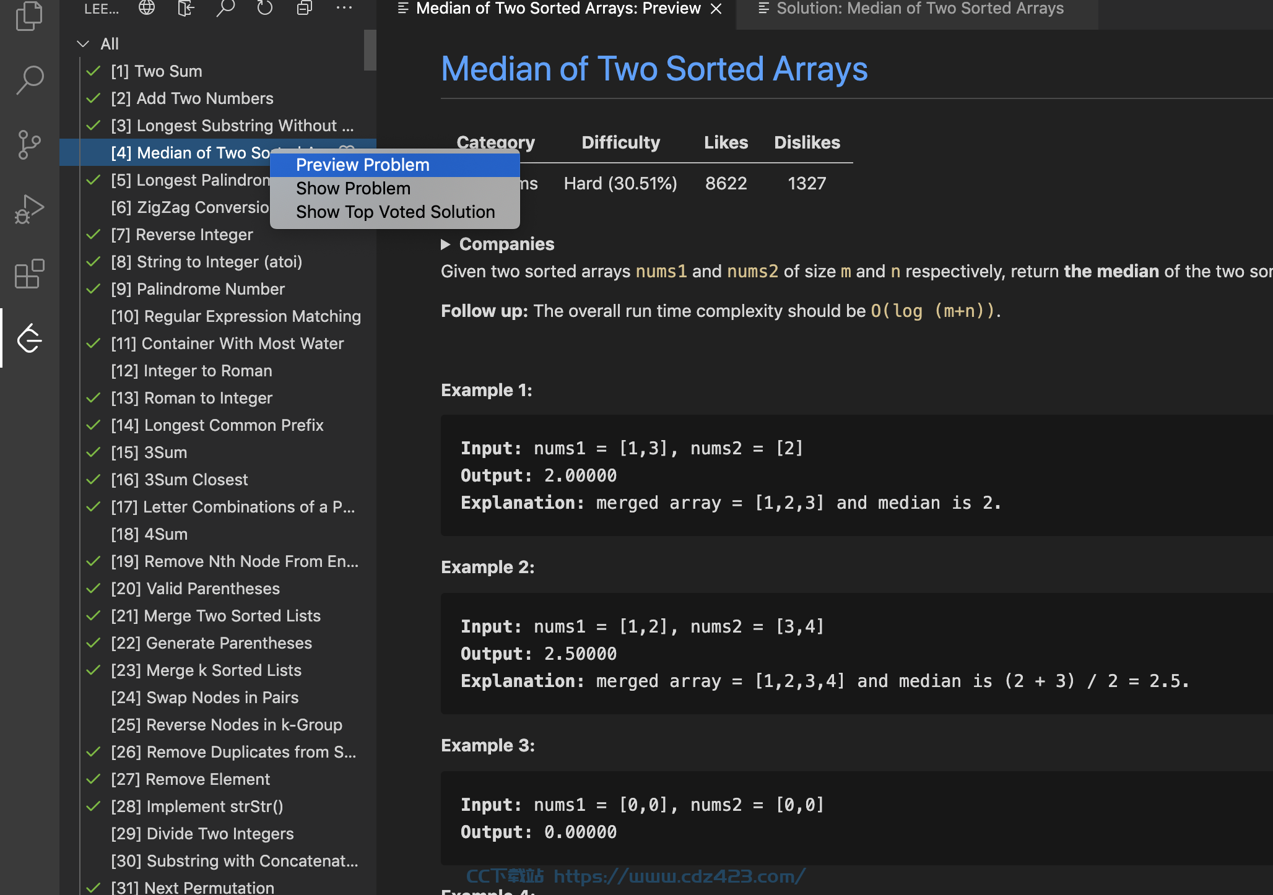Click the 1327 dislikes value
Viewport: 1273px width, 895px height.
point(807,184)
